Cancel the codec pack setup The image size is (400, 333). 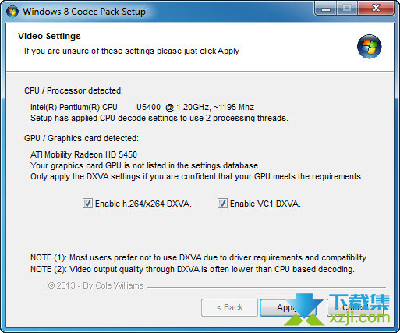point(354,307)
